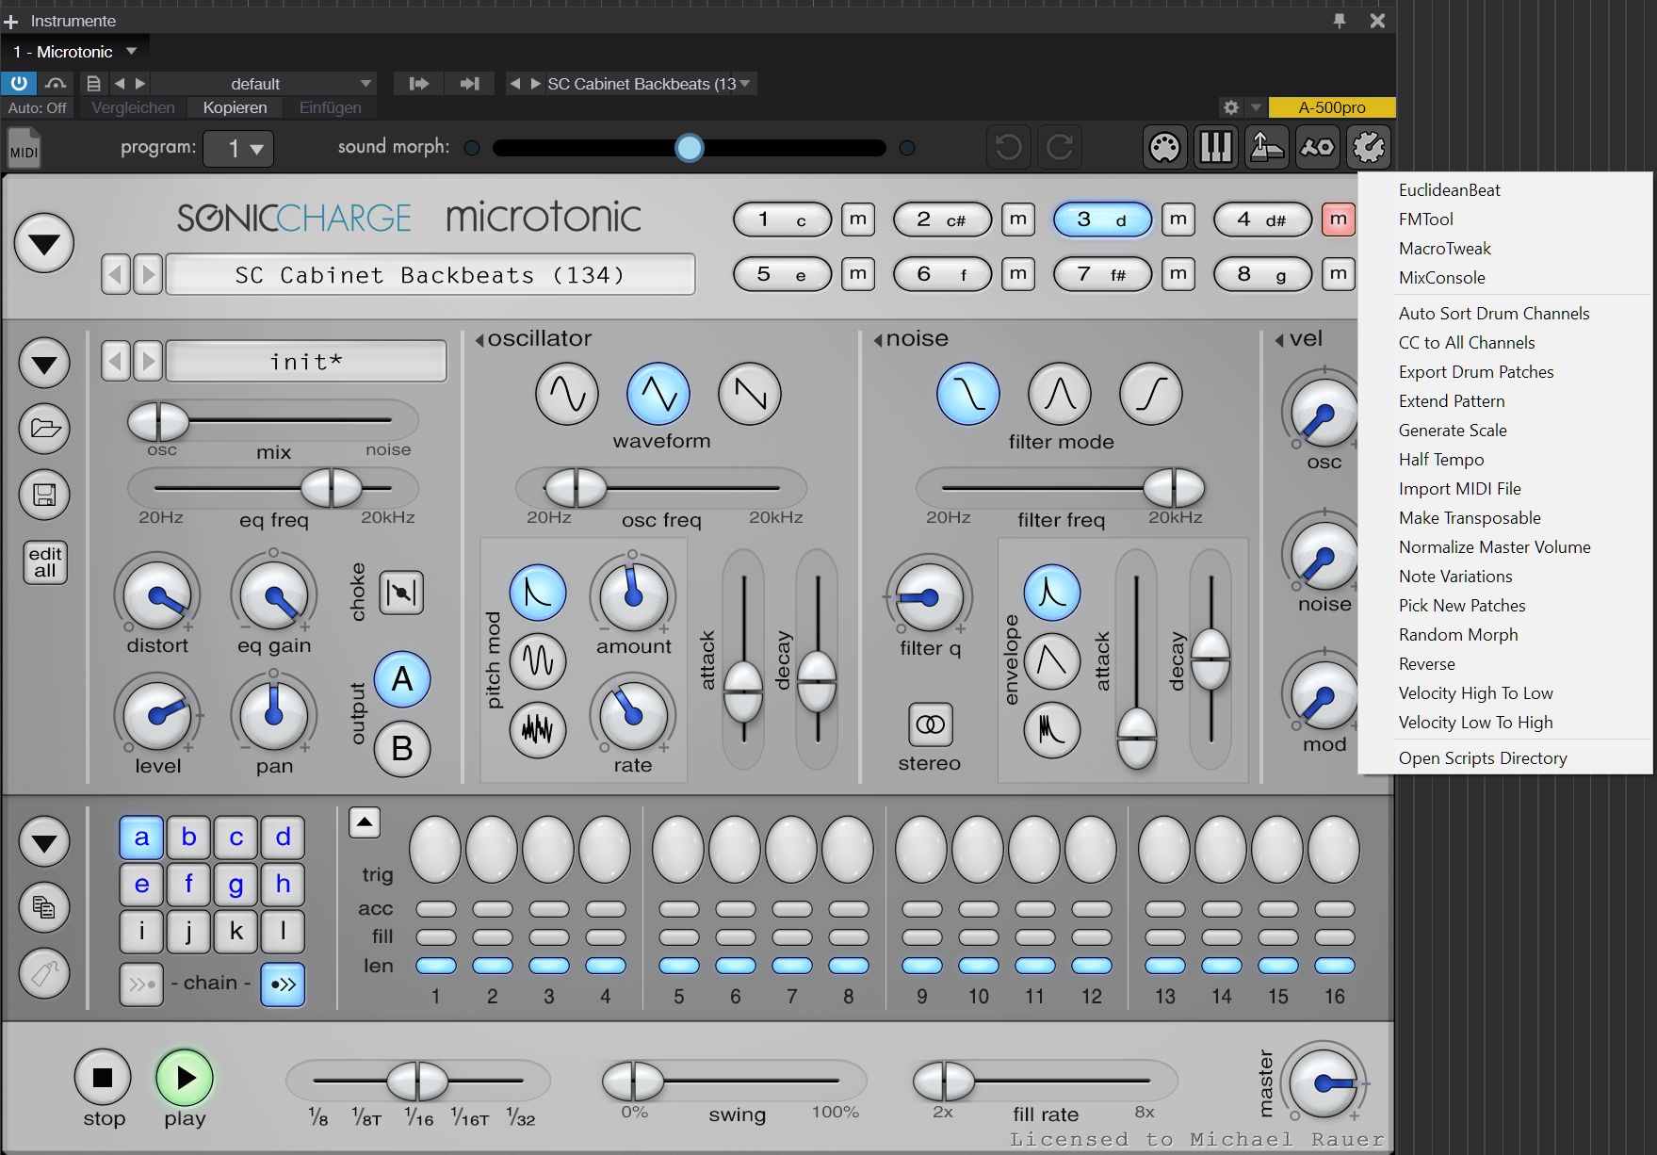Screen dimensions: 1657x1155
Task: Toggle the choke button
Action: pyautogui.click(x=401, y=593)
